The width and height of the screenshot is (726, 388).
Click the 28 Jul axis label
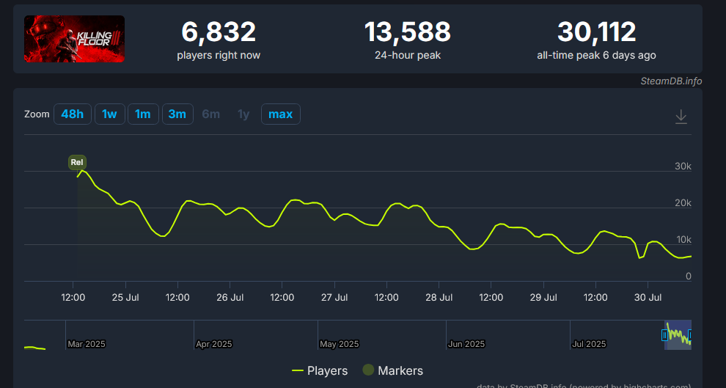click(x=439, y=297)
